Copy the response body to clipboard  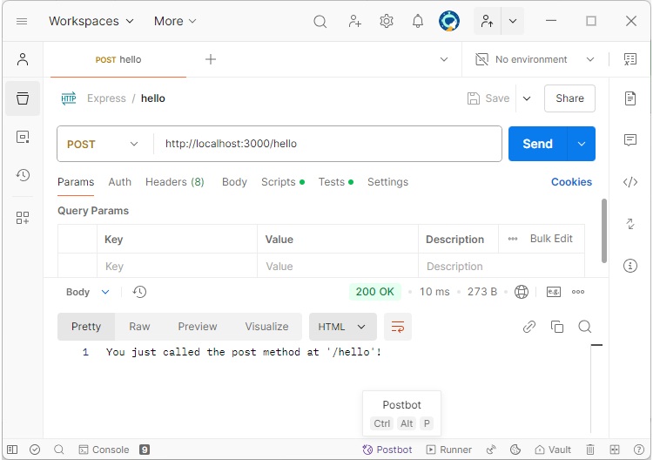pos(557,327)
